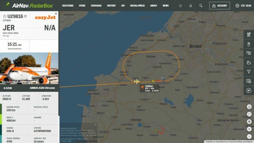This screenshot has width=254, height=143.
Task: Click the ACCOUNT button
Action: click(x=219, y=6)
